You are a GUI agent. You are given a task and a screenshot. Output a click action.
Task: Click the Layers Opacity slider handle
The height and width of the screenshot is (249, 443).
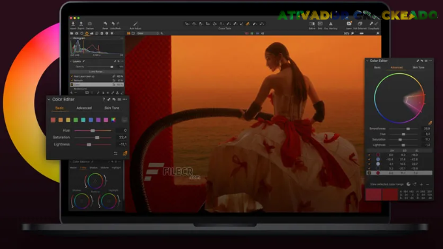112,66
